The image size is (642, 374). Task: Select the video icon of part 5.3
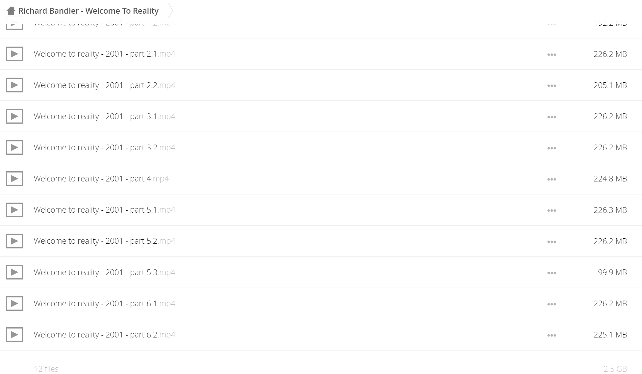pyautogui.click(x=15, y=272)
